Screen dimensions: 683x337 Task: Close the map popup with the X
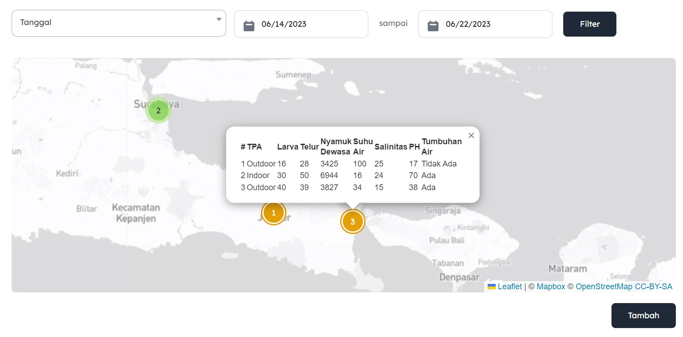tap(471, 136)
